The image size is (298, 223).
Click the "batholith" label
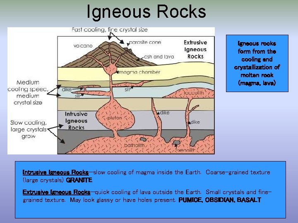point(135,145)
